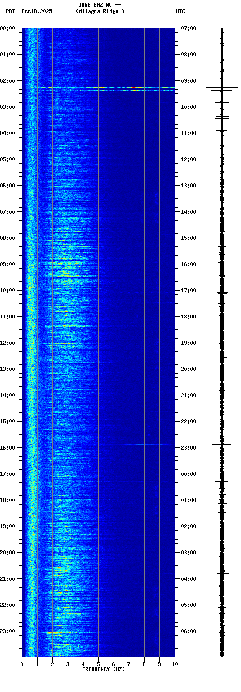Pick the 15:00 label on PDT axis
The height and width of the screenshot is (692, 241).
(7, 422)
